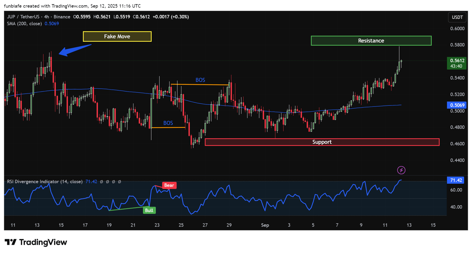The width and height of the screenshot is (472, 254).
Task: Click the green 0.5612 current price tag
Action: [456, 63]
